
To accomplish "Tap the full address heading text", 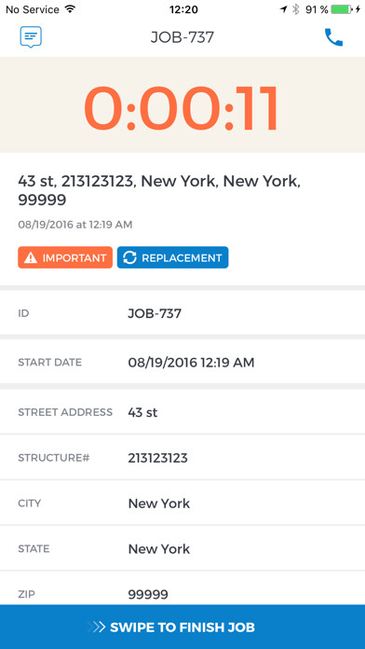I will click(159, 190).
